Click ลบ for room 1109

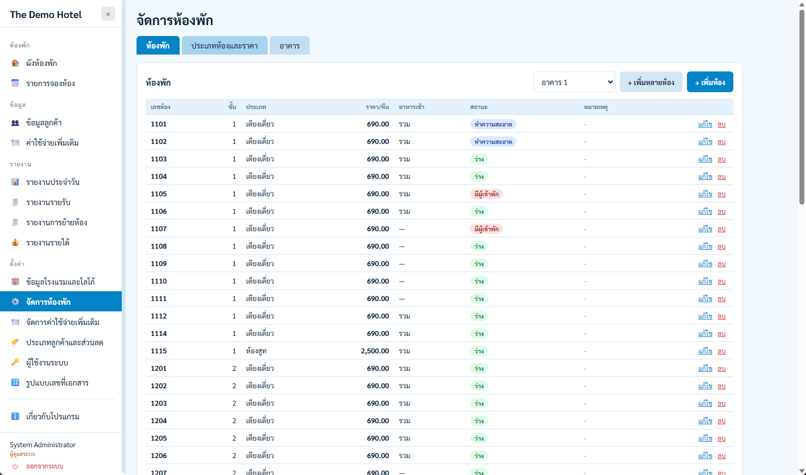[721, 264]
